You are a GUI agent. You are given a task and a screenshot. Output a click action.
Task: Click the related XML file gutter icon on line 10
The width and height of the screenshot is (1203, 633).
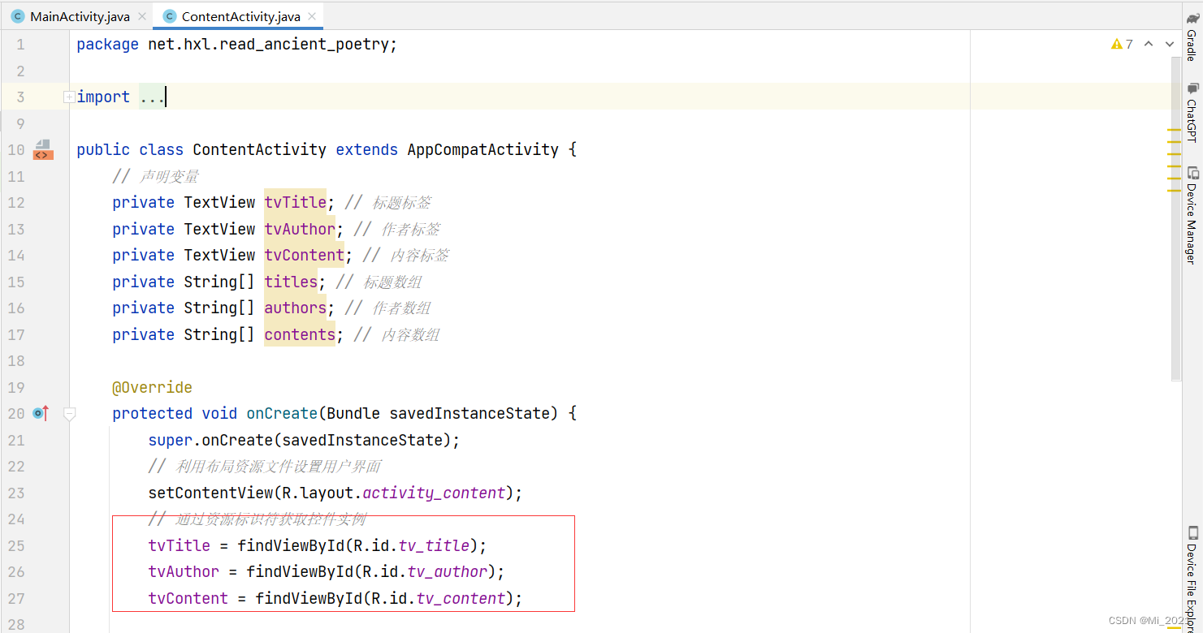(42, 149)
